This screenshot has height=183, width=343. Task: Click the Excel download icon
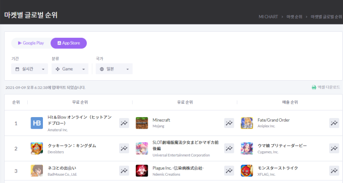pos(314,87)
